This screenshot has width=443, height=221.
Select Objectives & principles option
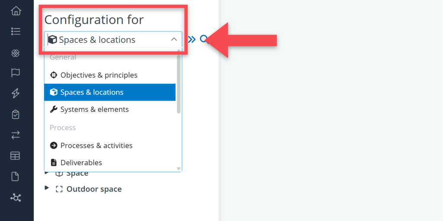point(99,75)
